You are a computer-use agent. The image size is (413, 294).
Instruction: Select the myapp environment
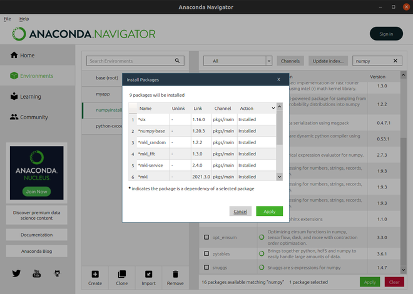(103, 94)
